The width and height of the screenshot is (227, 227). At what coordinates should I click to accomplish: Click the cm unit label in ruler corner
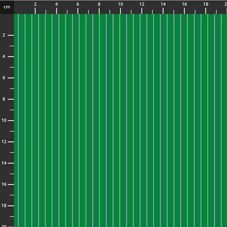[7, 7]
